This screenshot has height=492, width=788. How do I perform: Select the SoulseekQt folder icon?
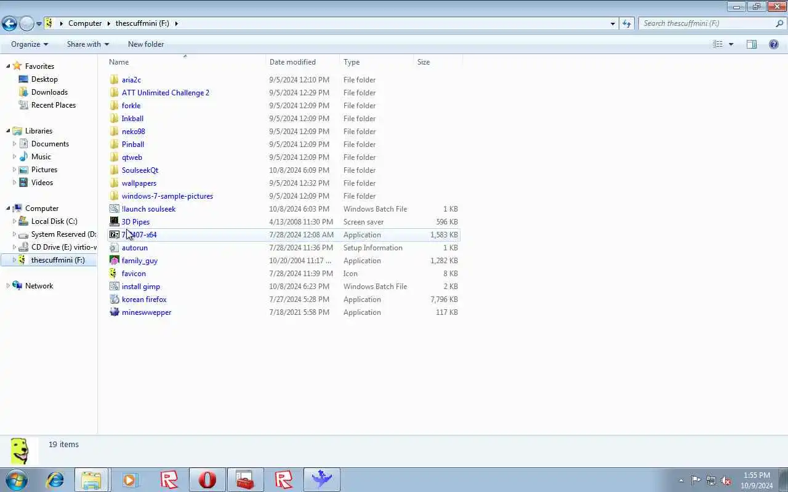coord(114,170)
